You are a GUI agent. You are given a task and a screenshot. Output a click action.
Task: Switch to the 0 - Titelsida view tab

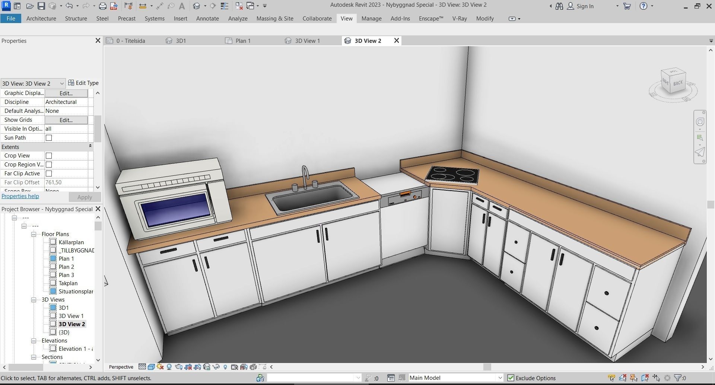(130, 41)
